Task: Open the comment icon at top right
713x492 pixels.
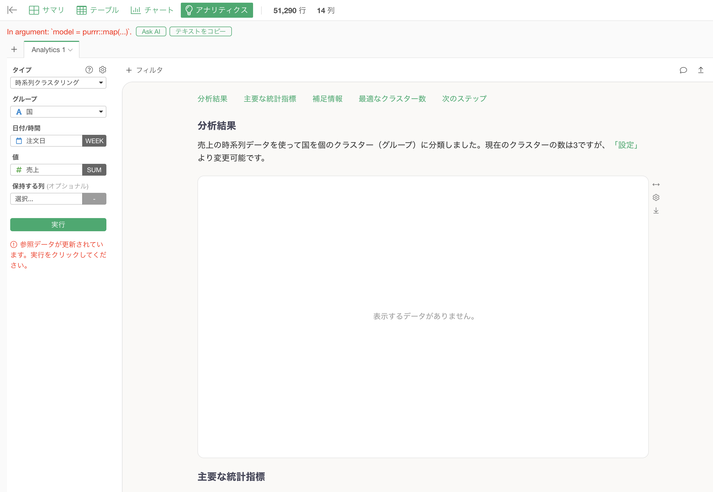Action: point(683,70)
